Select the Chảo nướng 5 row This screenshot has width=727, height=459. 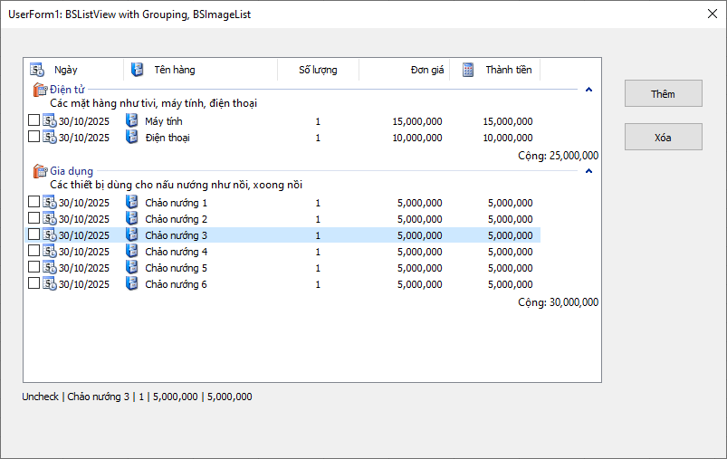pos(176,268)
